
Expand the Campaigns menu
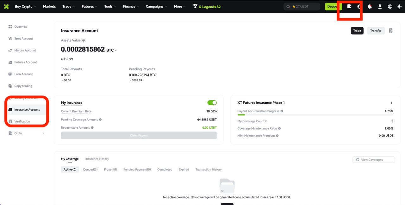tap(156, 6)
